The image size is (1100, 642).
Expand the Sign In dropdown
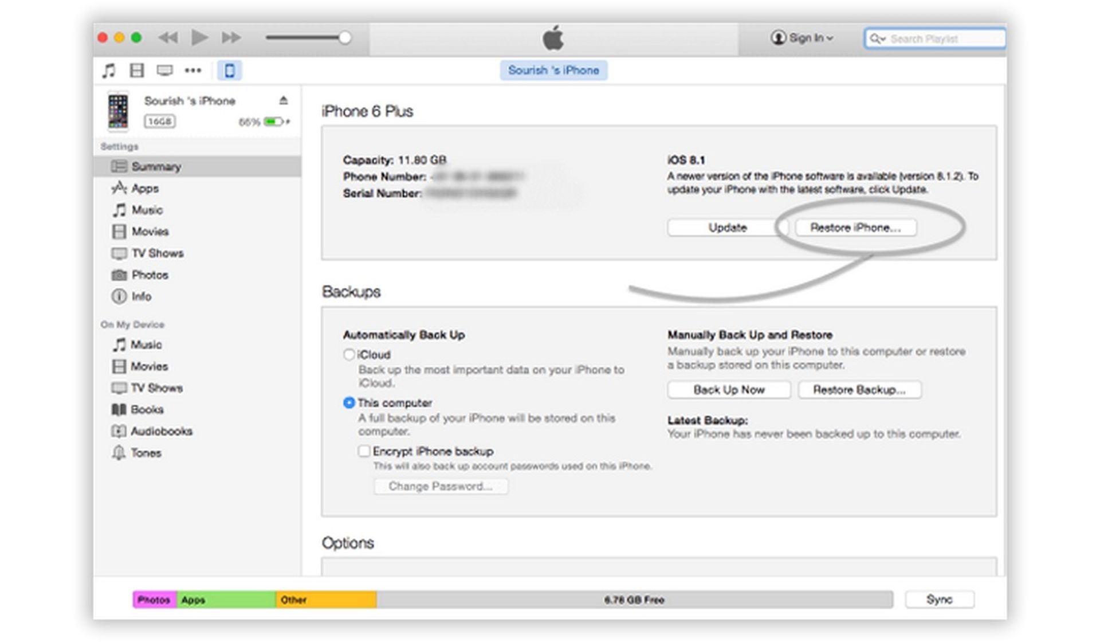click(x=802, y=38)
